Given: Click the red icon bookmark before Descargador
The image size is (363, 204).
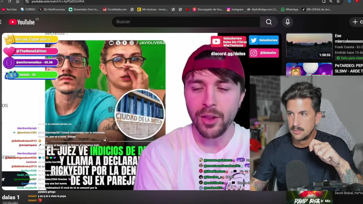Looking at the screenshot, I should click(x=187, y=9).
